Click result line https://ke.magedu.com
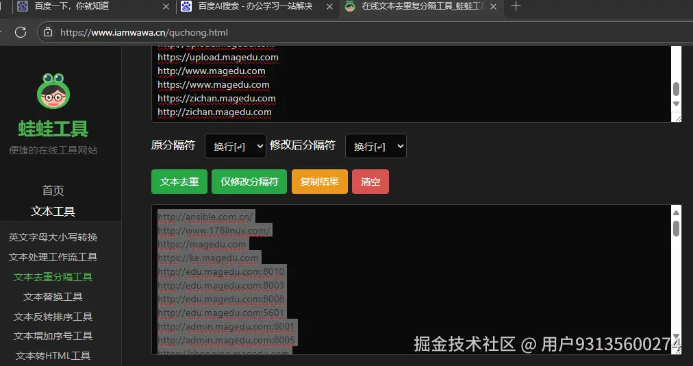This screenshot has width=693, height=366. (207, 258)
